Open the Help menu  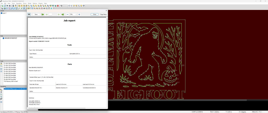[x=45, y=3]
